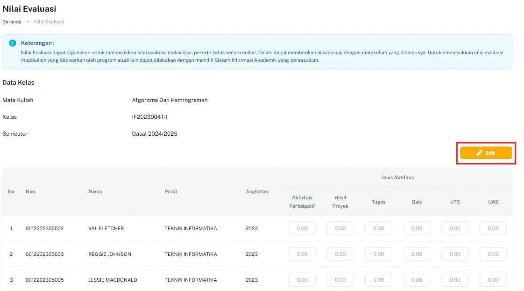Click UTS score field for Reggie Johnson
The width and height of the screenshot is (524, 291).
click(x=455, y=254)
